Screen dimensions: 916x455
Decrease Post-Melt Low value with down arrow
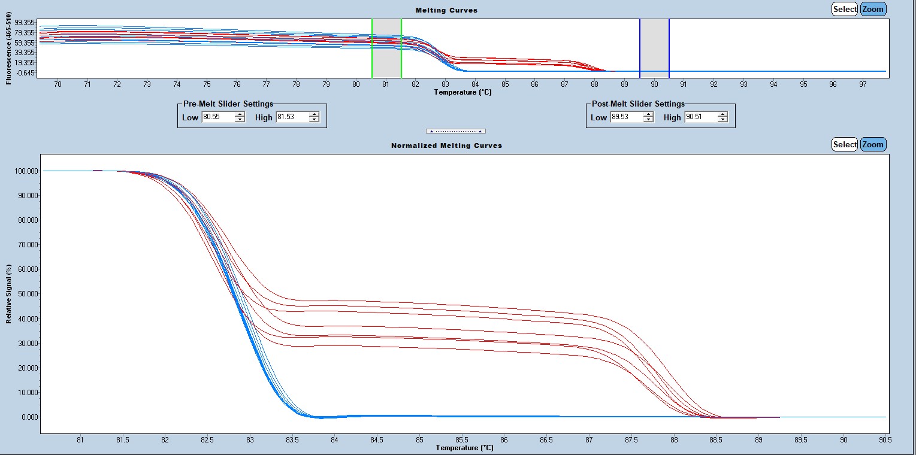[x=648, y=120]
